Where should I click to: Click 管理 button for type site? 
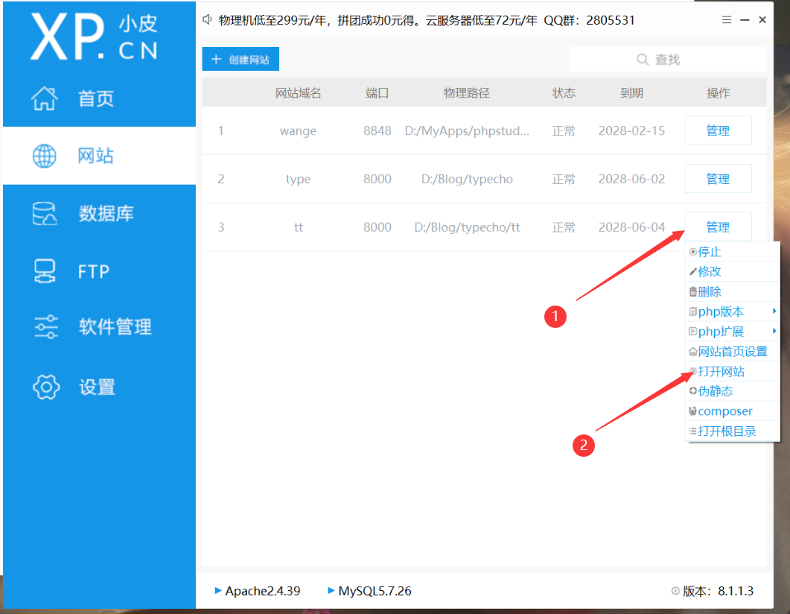718,179
